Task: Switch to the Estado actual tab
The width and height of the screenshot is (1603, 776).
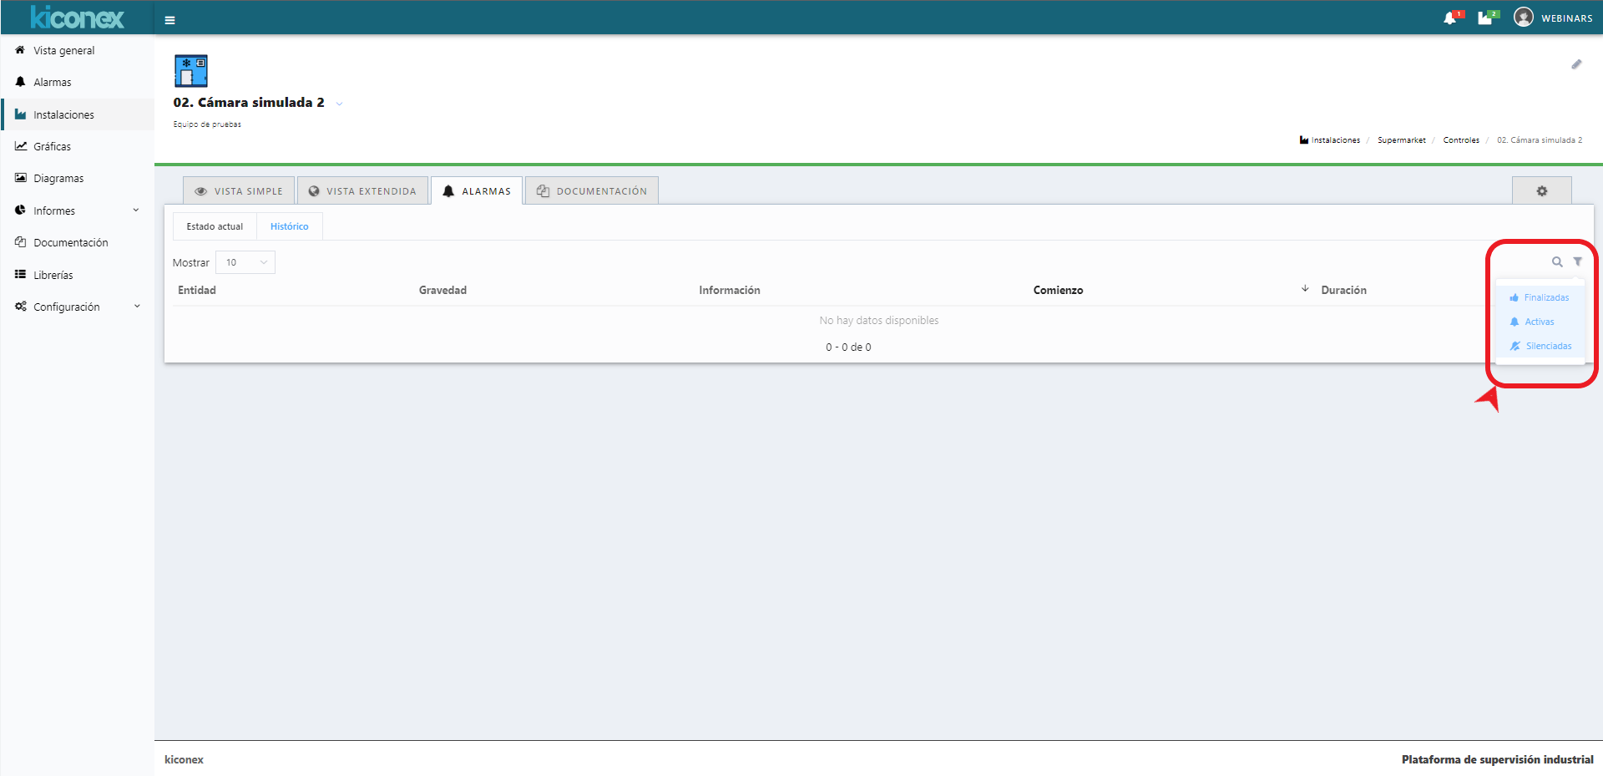Action: click(x=215, y=226)
